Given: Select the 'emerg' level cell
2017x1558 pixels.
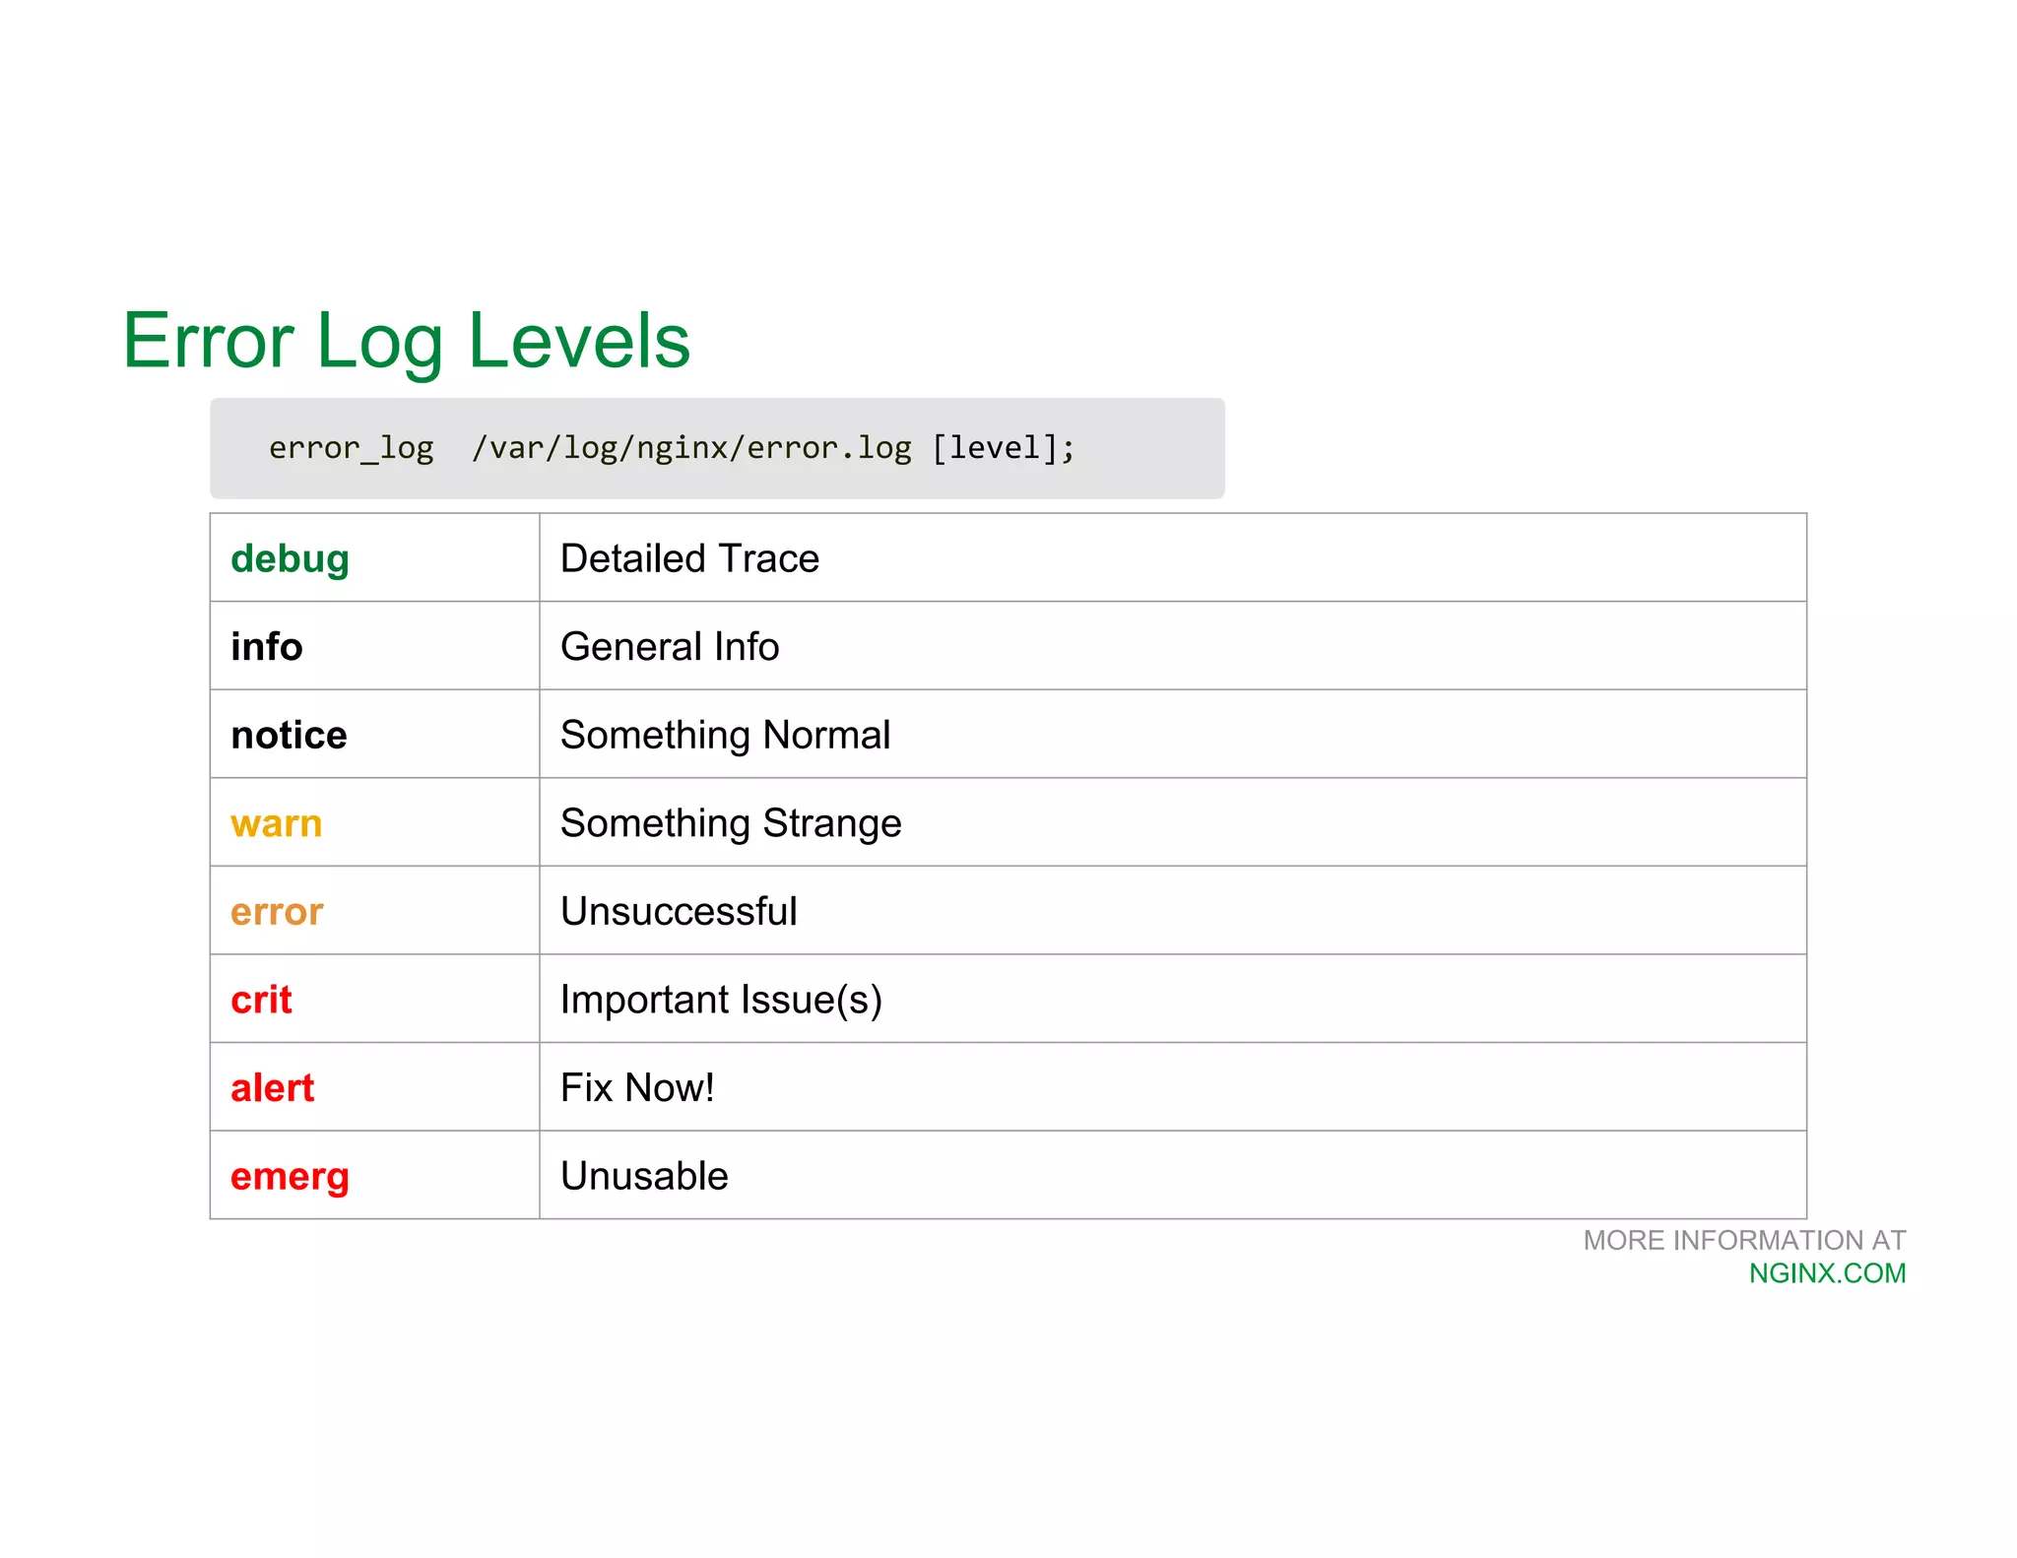Looking at the screenshot, I should (374, 1175).
